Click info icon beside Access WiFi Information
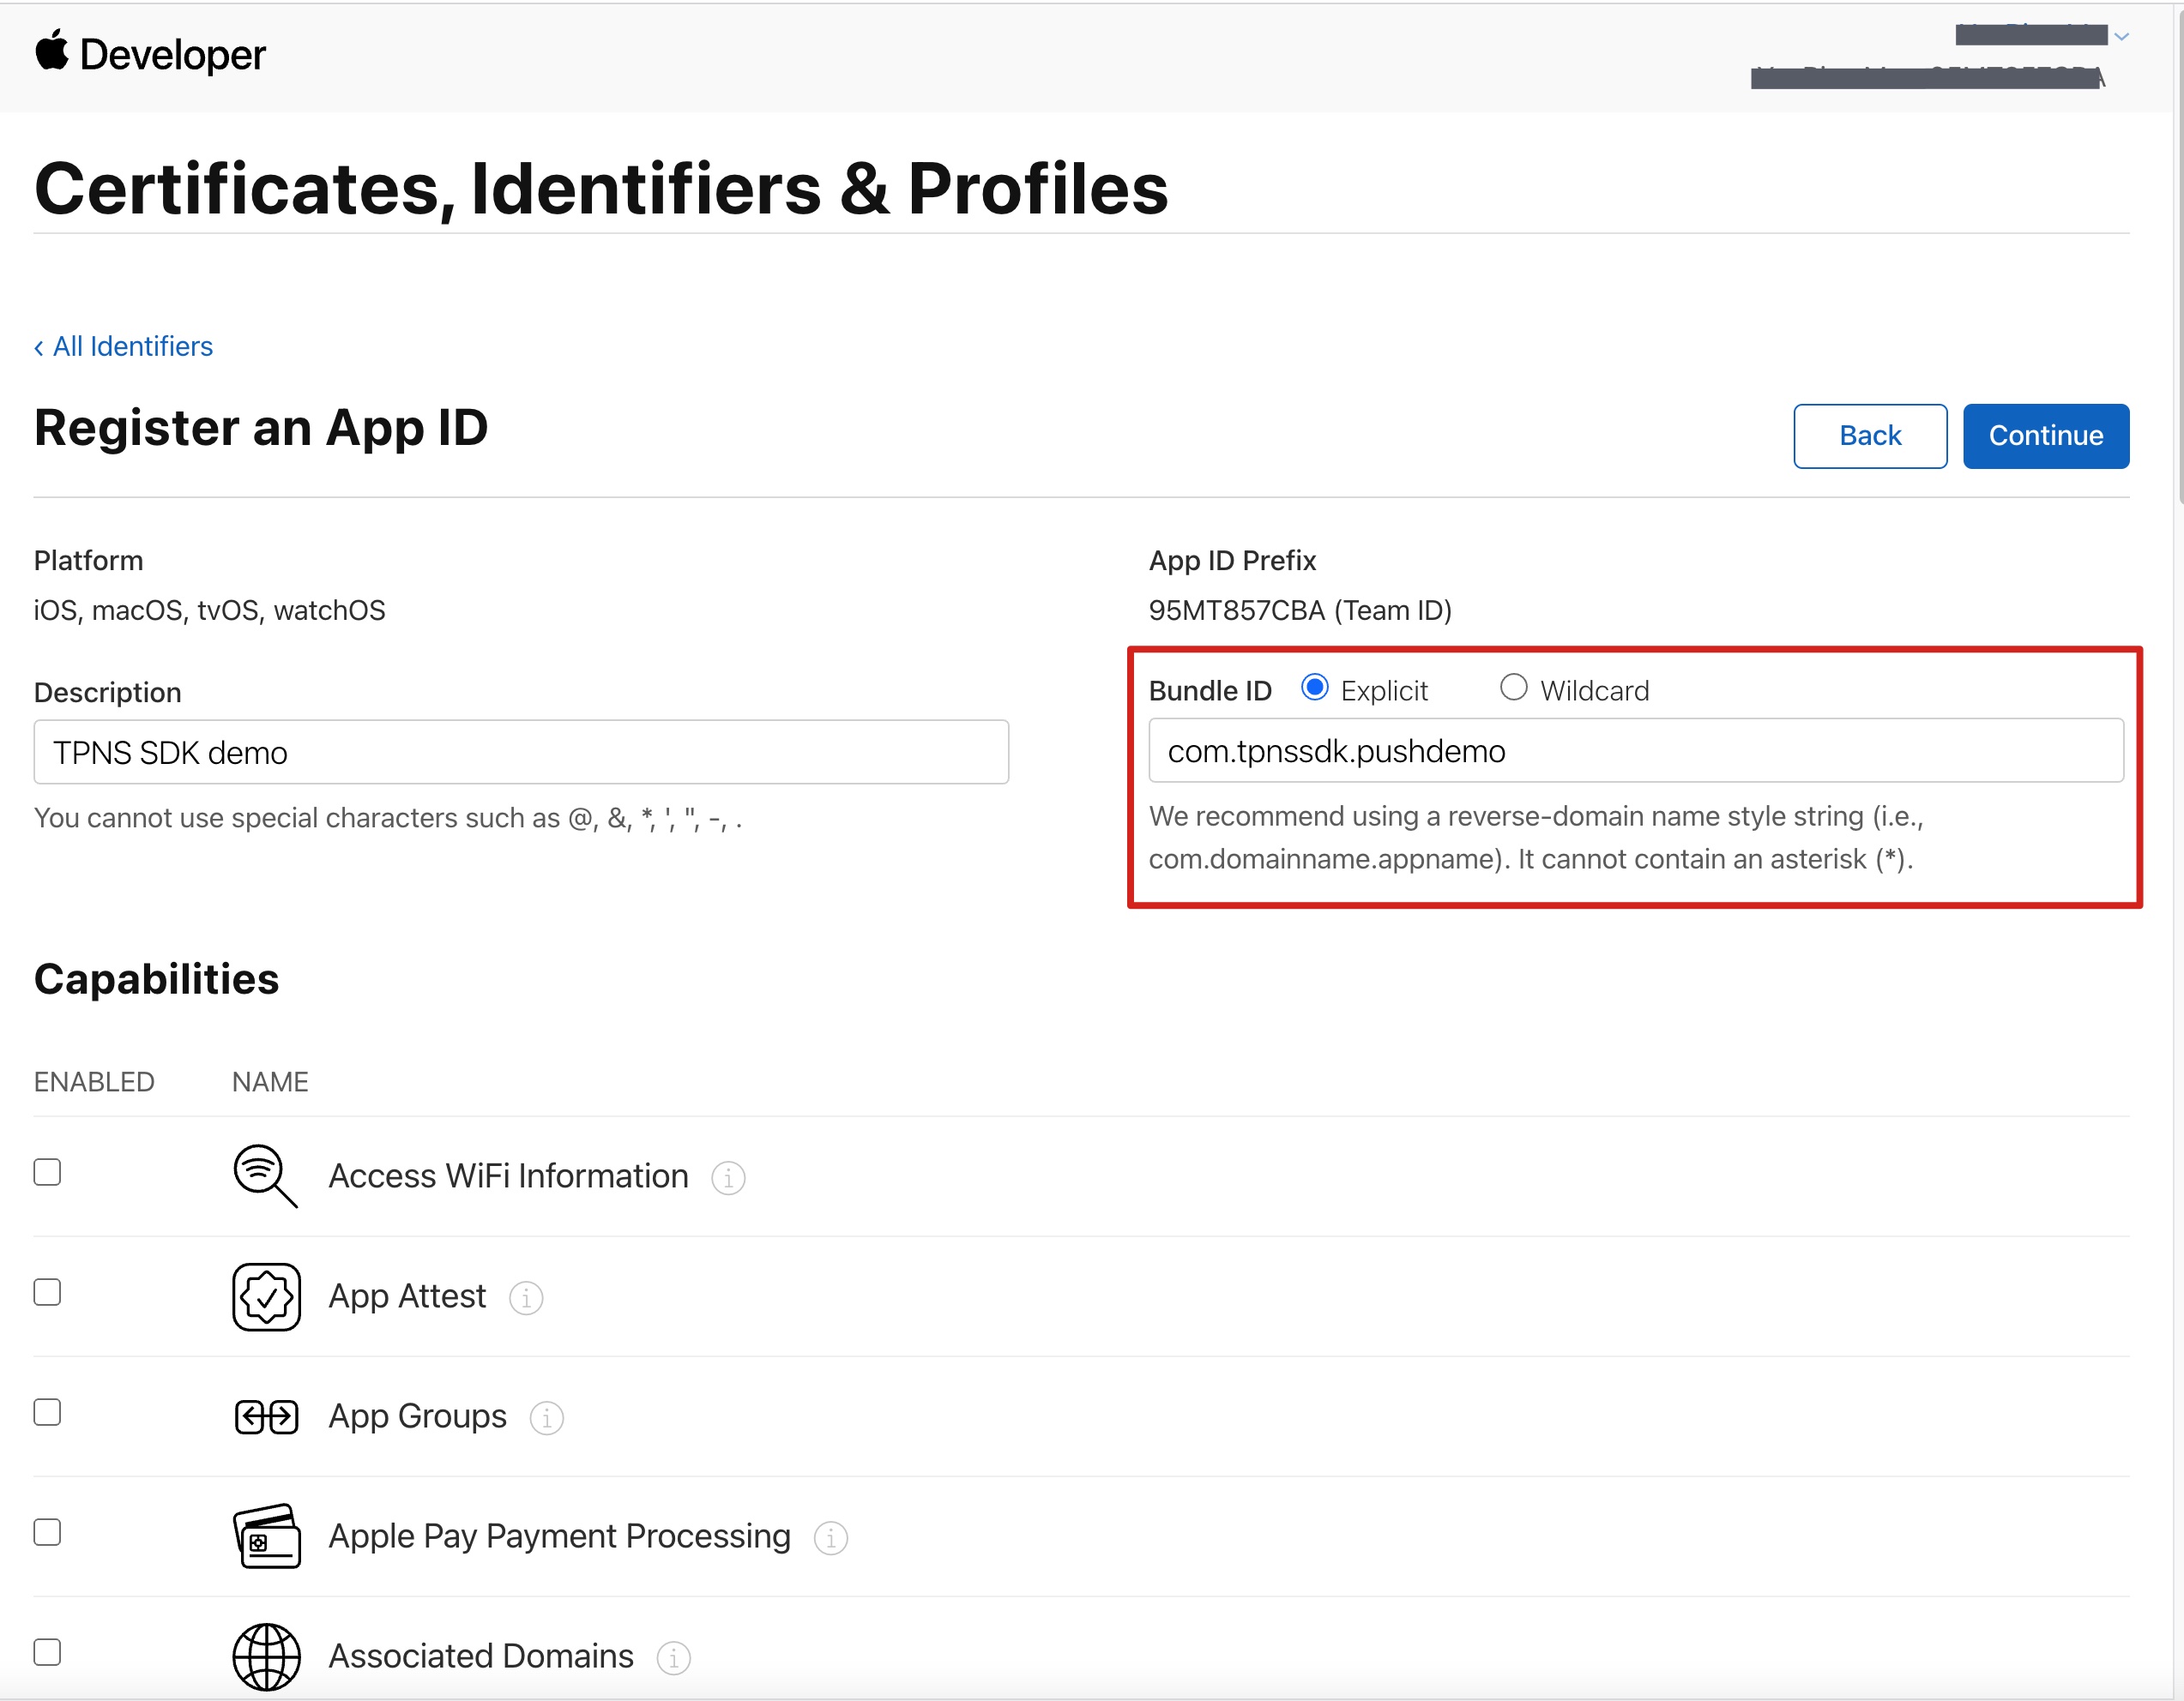The image size is (2184, 1701). (x=728, y=1178)
